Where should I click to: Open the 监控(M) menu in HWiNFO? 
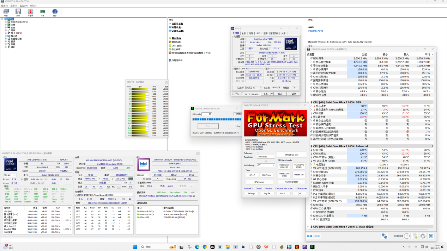23,6
